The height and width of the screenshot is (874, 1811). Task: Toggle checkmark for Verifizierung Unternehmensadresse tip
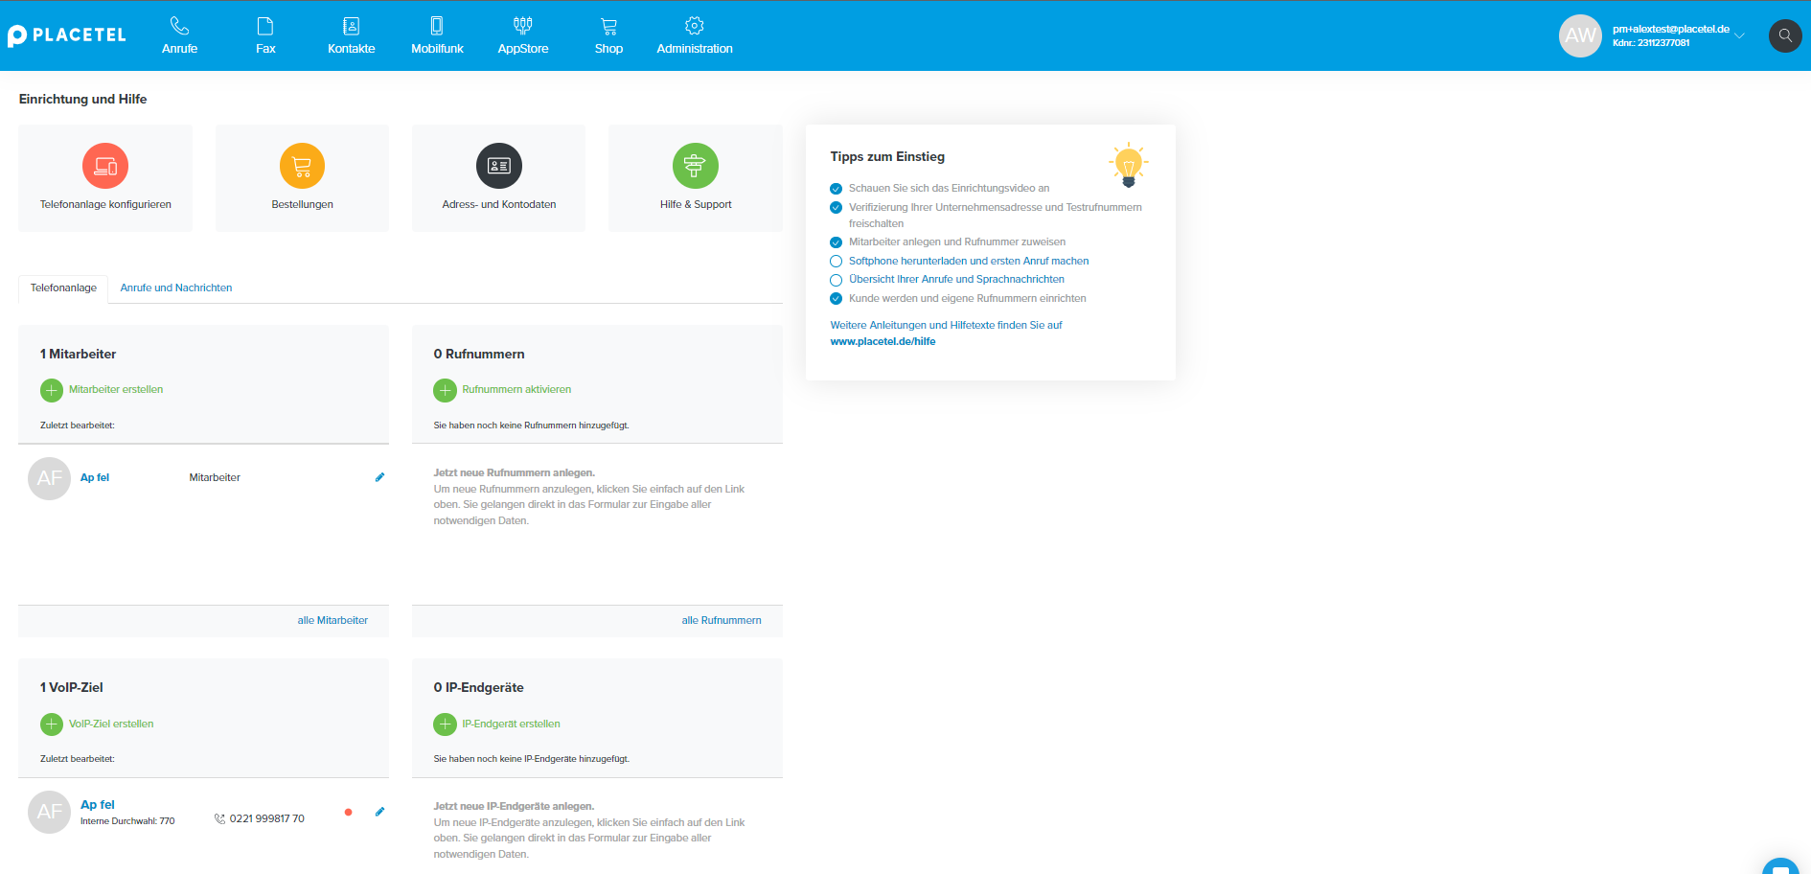[x=836, y=207]
